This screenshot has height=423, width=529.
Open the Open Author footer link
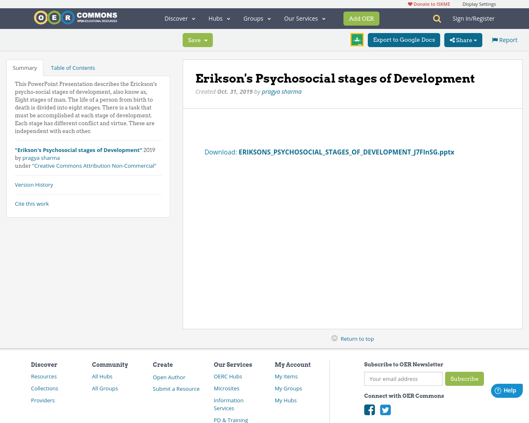pyautogui.click(x=169, y=377)
